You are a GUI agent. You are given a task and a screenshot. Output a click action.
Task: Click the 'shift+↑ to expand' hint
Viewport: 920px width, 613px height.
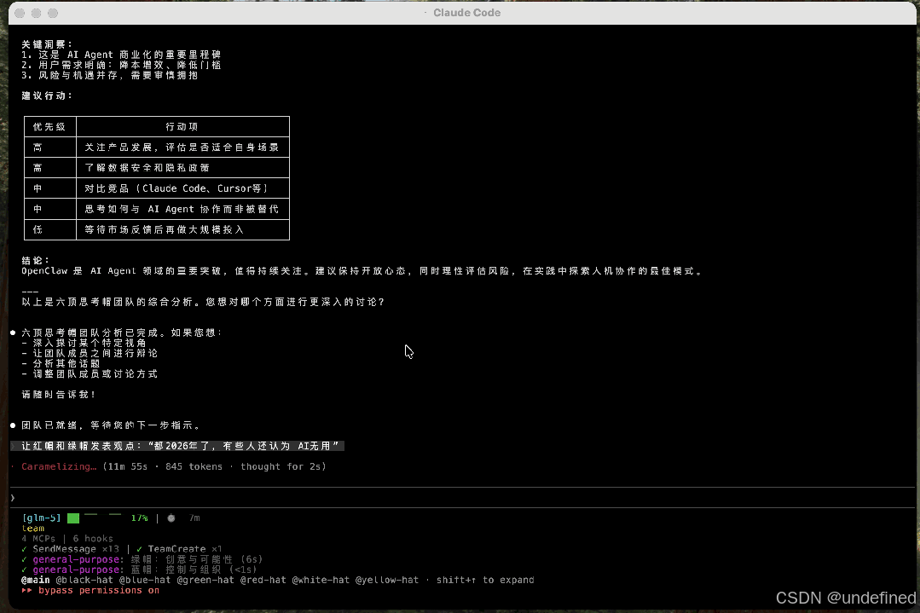pos(485,580)
